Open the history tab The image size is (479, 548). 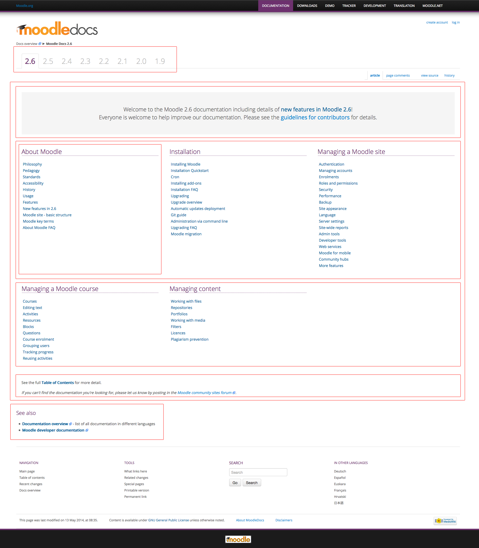(449, 75)
